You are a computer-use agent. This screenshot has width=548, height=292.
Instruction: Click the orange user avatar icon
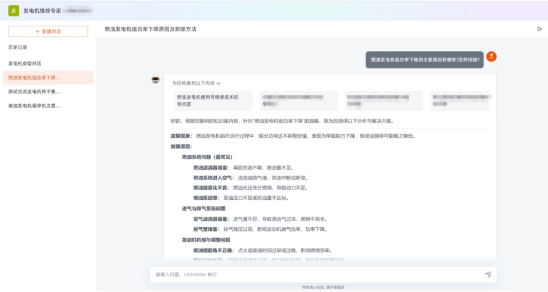[491, 57]
